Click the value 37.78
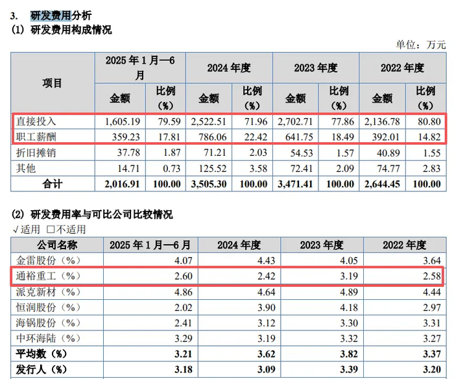Viewport: 454px width, 379px height. click(x=128, y=153)
